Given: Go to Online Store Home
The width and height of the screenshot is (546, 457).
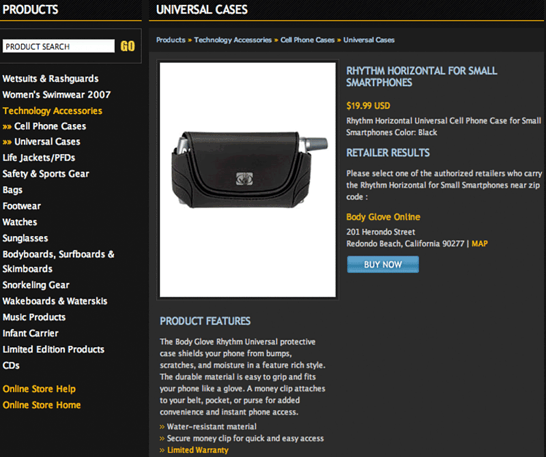Looking at the screenshot, I should pyautogui.click(x=42, y=405).
